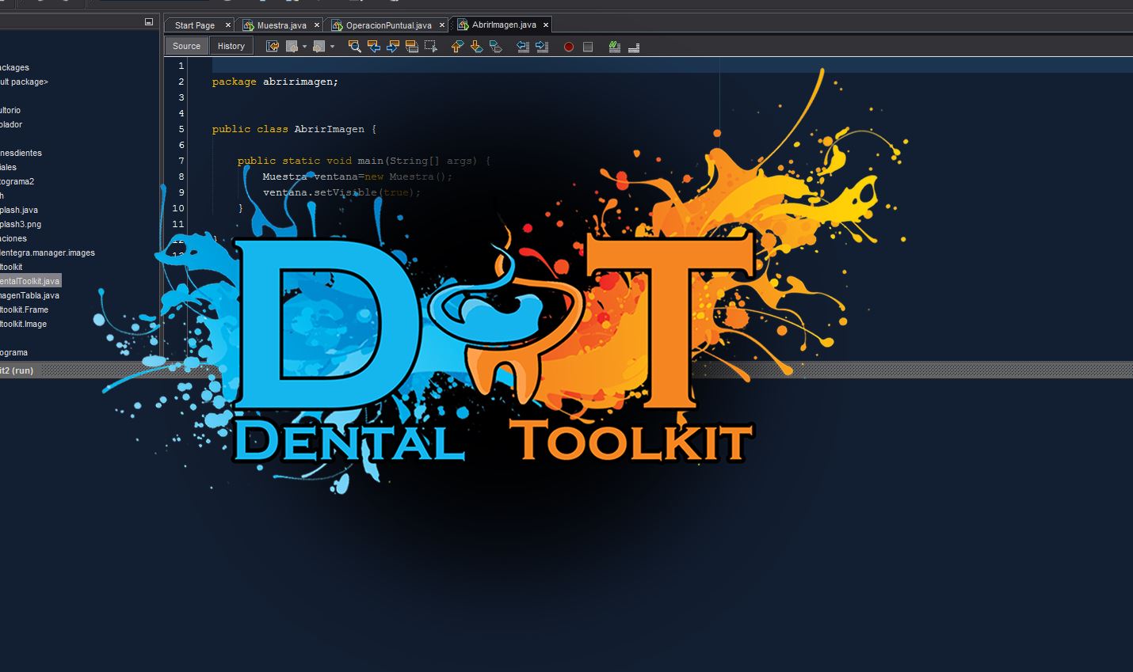The image size is (1133, 672).
Task: Select the Last Edit Location icon
Action: click(x=272, y=46)
